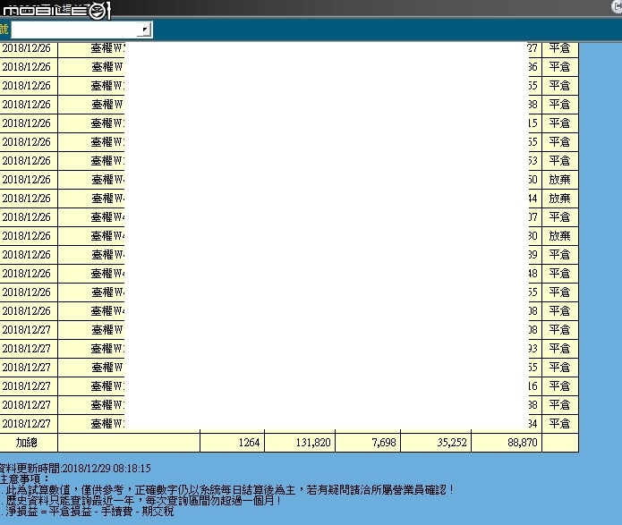Select 放棄 in the row ending 30

(x=559, y=236)
